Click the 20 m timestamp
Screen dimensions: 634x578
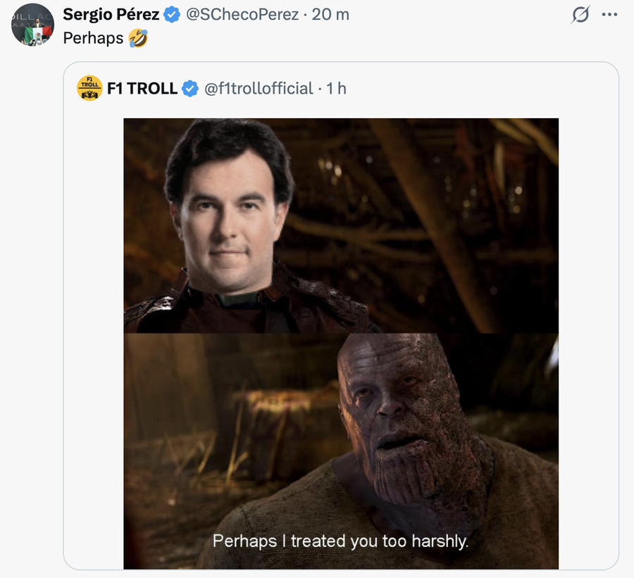pos(331,15)
